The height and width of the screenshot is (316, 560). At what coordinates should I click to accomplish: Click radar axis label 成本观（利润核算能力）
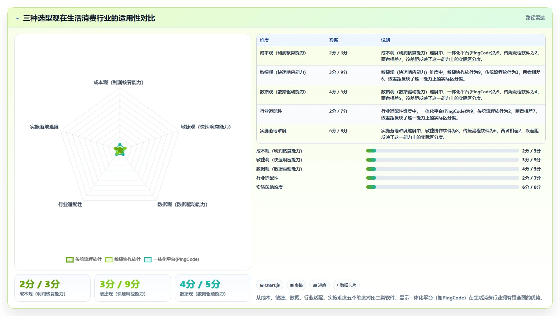[119, 83]
